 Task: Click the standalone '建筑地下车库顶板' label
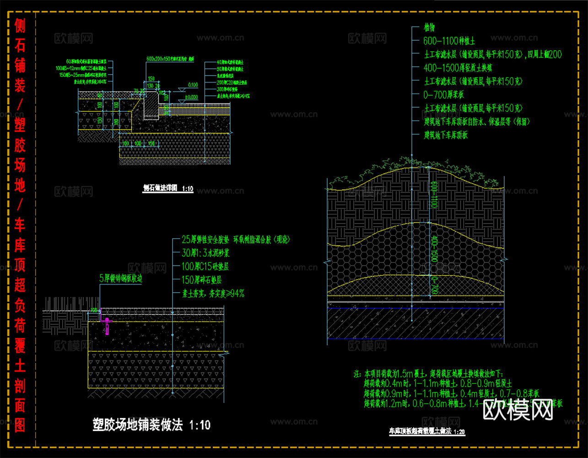click(445, 135)
